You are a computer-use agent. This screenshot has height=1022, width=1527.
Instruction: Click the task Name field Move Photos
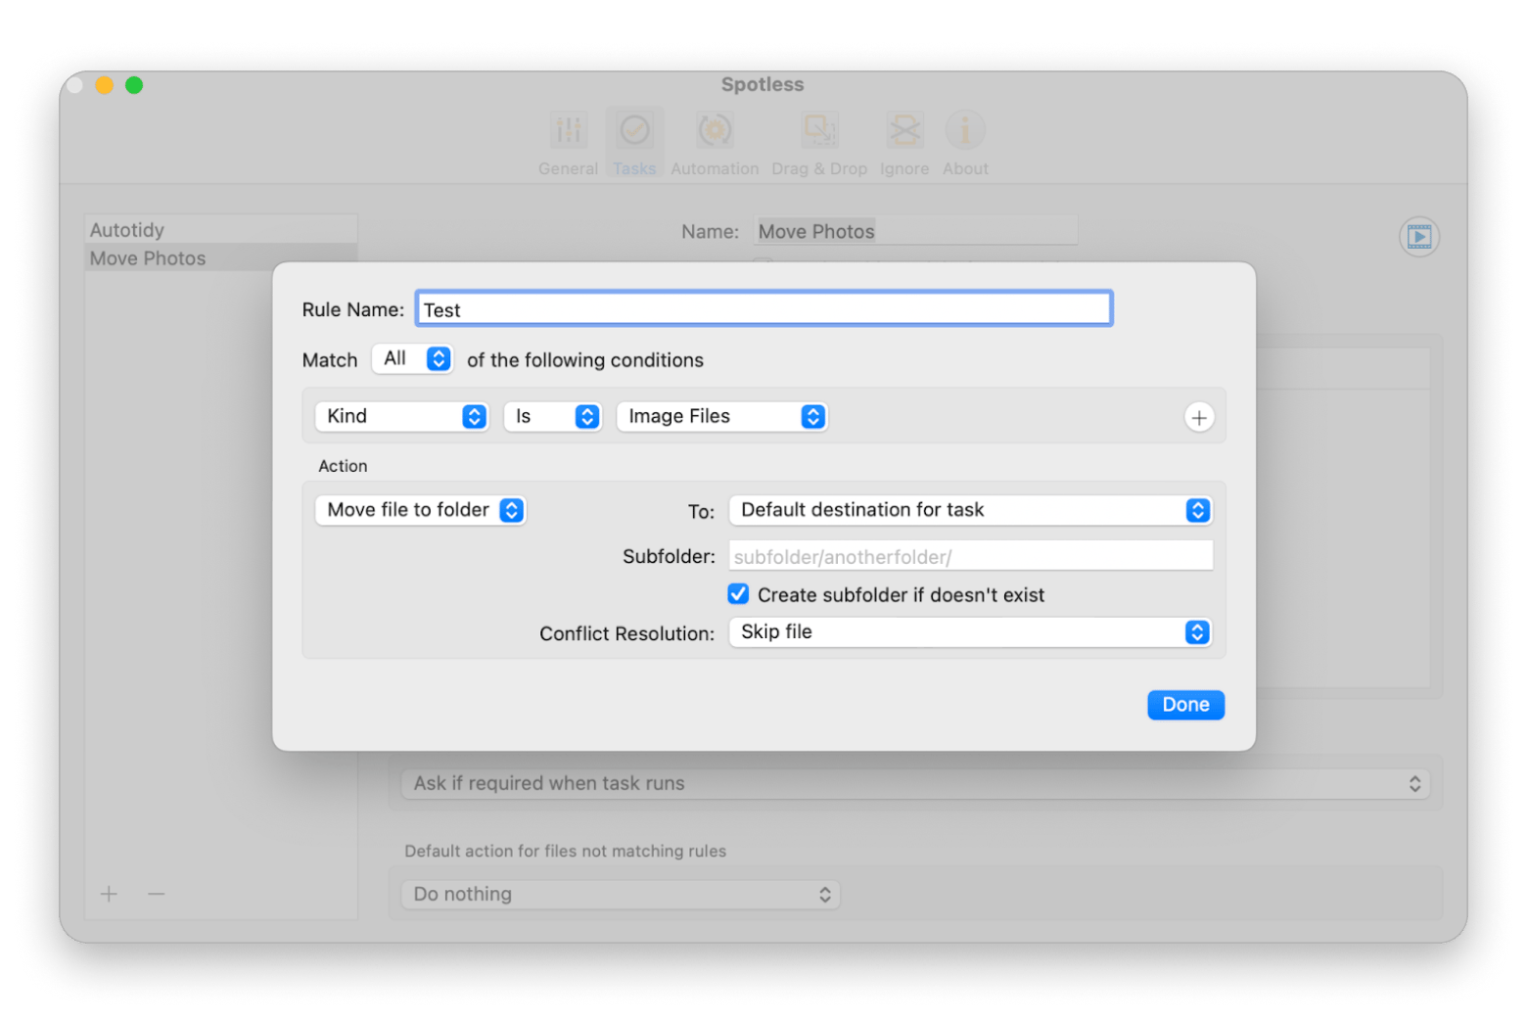[x=916, y=231]
